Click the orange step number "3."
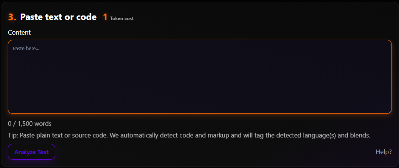399x168 pixels. [12, 17]
